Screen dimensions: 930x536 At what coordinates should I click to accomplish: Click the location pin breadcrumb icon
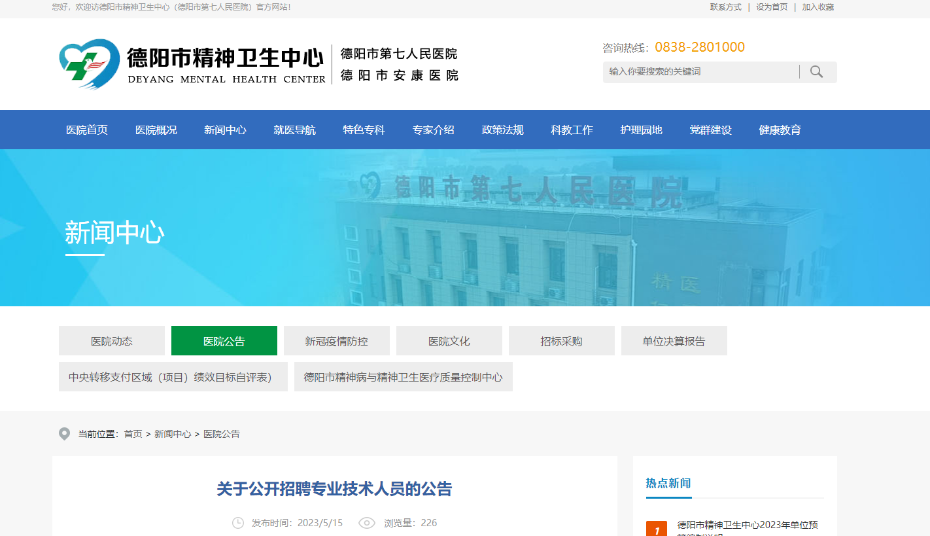tap(64, 434)
